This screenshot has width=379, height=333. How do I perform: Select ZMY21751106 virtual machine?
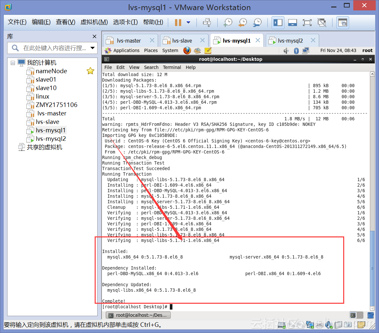(x=57, y=105)
